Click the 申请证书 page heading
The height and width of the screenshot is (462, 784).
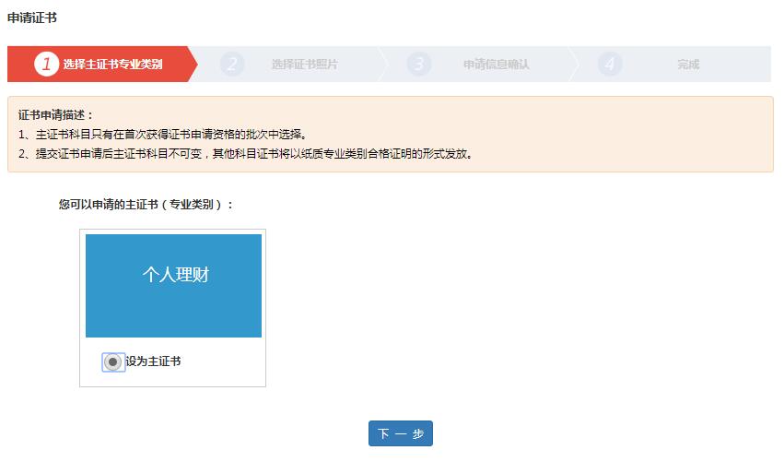click(x=31, y=18)
